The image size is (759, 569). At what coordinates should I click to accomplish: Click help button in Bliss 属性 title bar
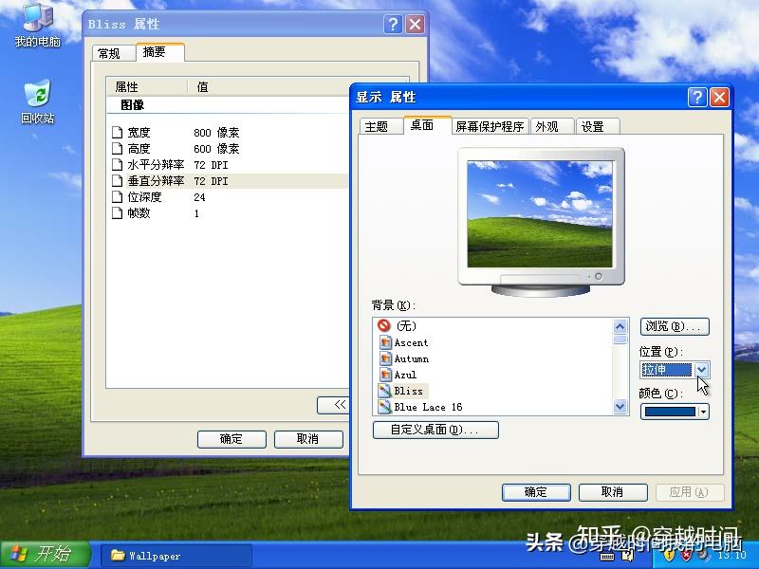coord(393,24)
